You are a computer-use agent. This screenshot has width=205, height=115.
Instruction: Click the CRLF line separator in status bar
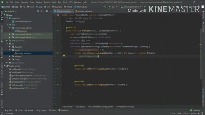(x=179, y=114)
